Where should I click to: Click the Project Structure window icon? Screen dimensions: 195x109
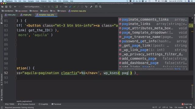tap(96, 7)
